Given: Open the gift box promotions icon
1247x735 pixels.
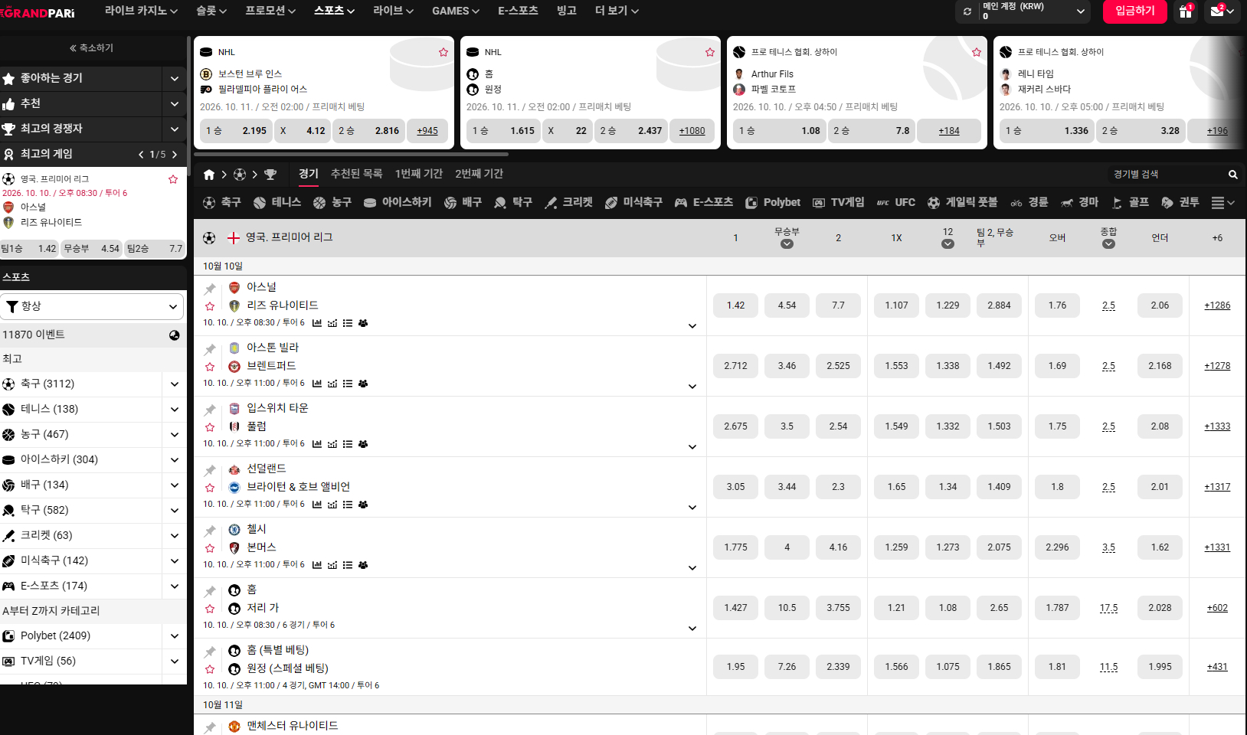Looking at the screenshot, I should [1186, 11].
